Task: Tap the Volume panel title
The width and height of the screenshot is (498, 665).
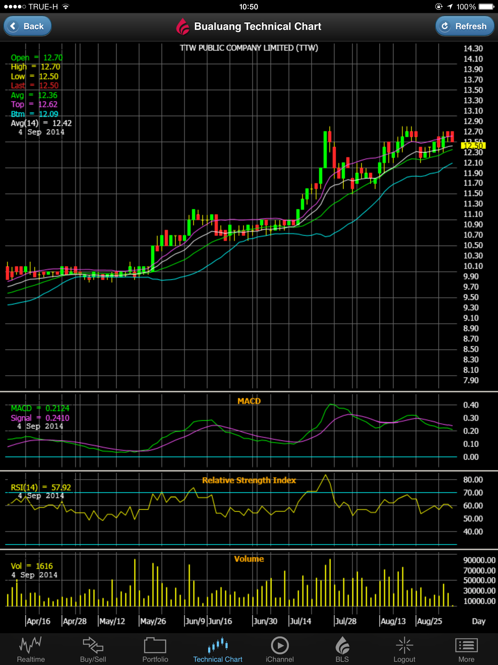Action: 249,559
